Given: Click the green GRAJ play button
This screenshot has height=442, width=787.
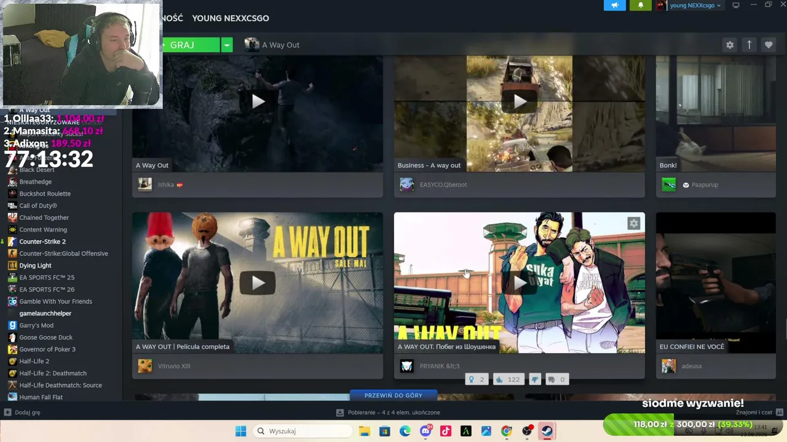Looking at the screenshot, I should (x=191, y=45).
